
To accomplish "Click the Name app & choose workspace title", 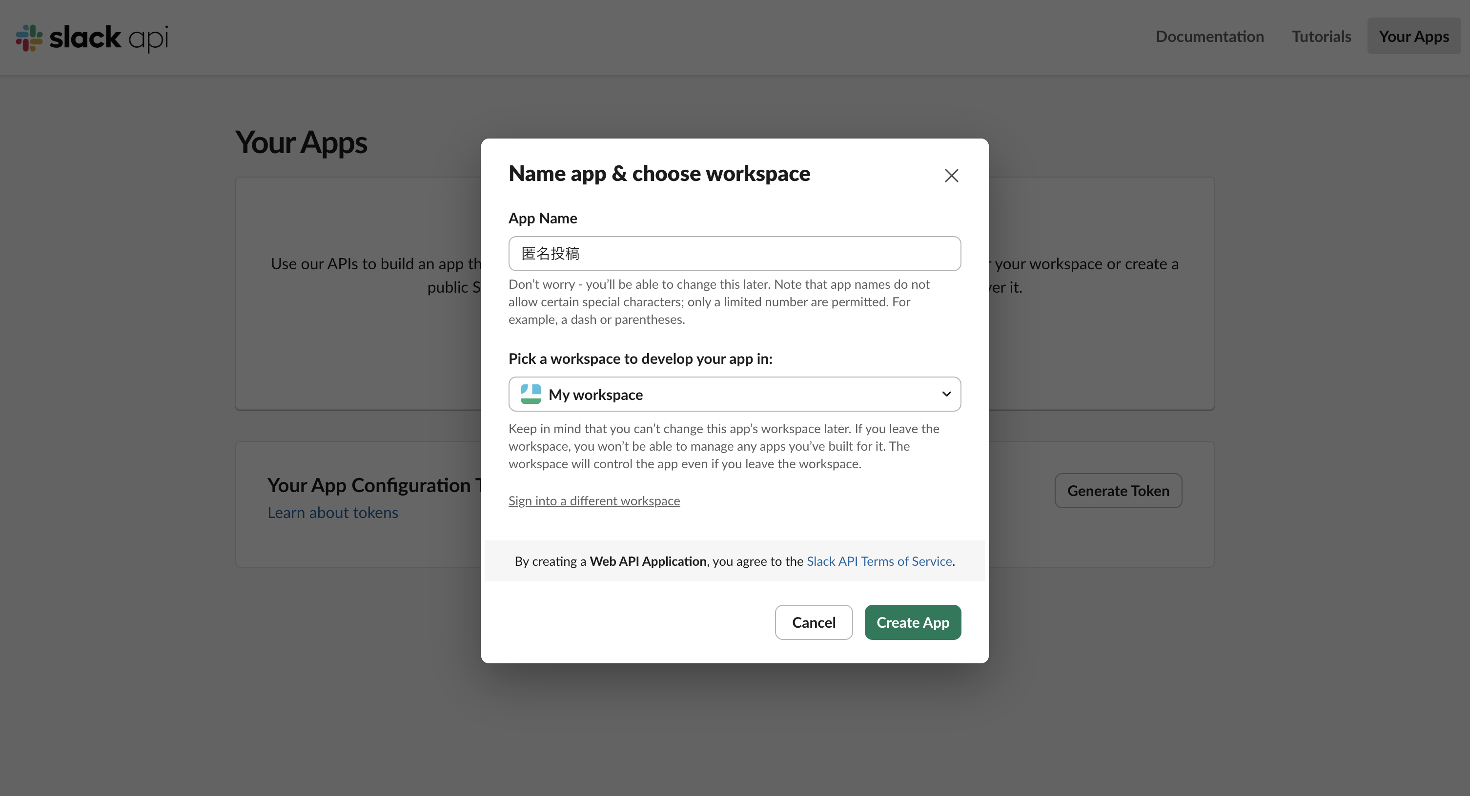I will click(659, 173).
